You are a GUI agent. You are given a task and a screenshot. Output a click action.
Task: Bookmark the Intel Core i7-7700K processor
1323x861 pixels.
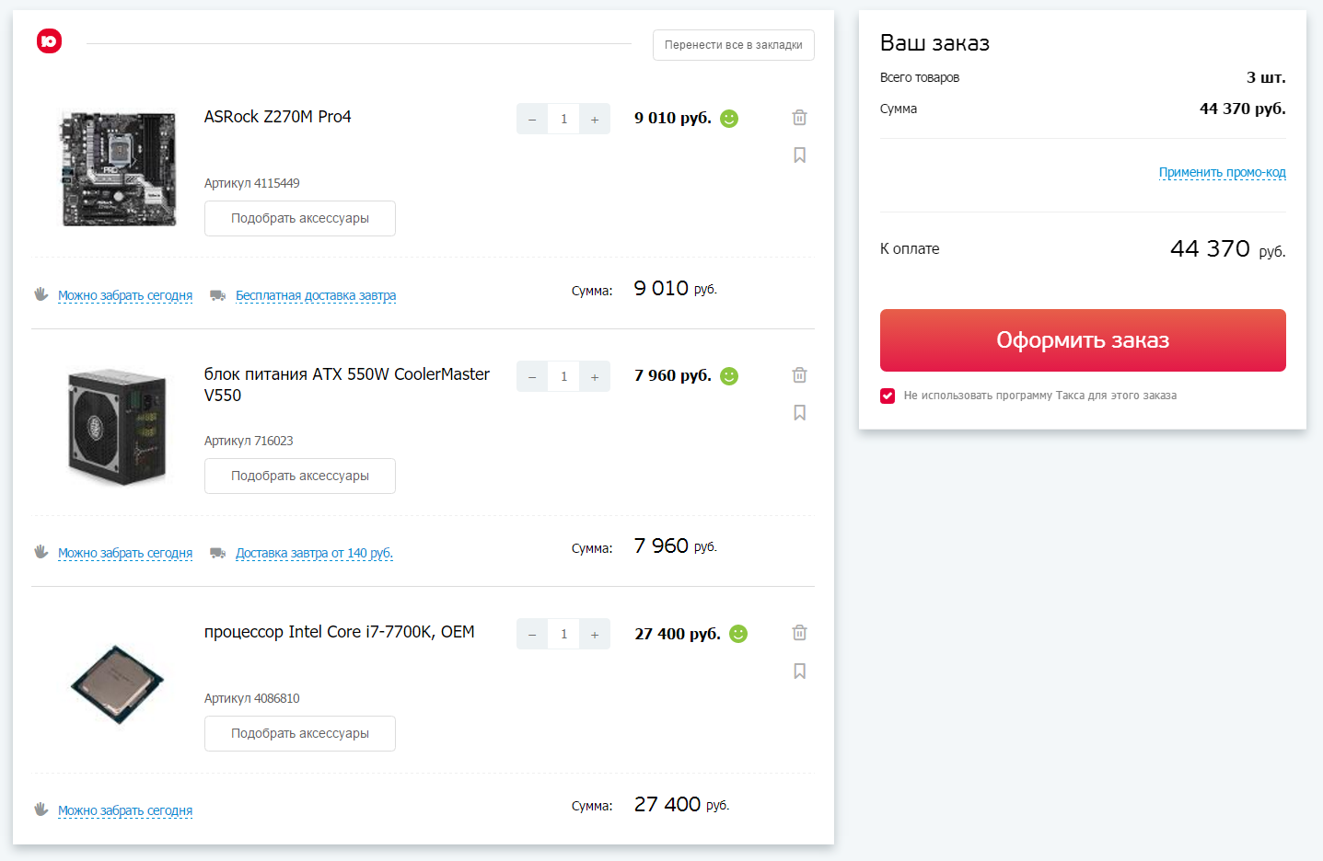point(799,672)
